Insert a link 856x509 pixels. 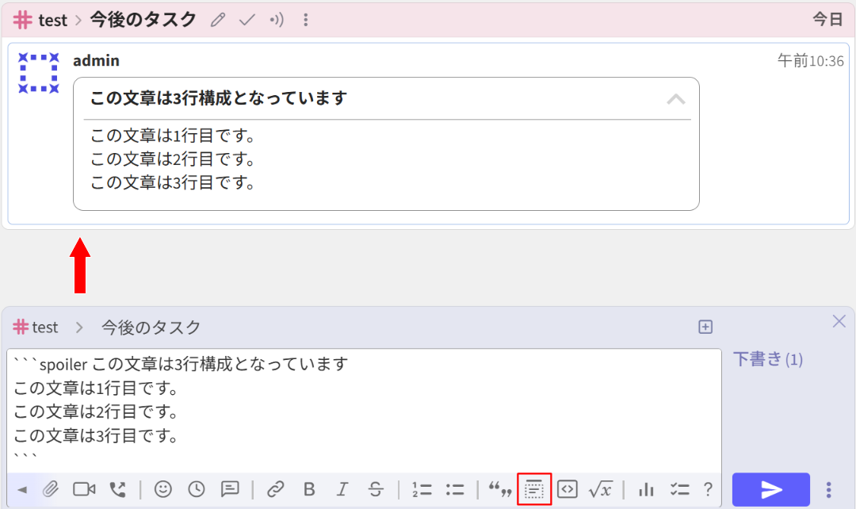pyautogui.click(x=276, y=489)
